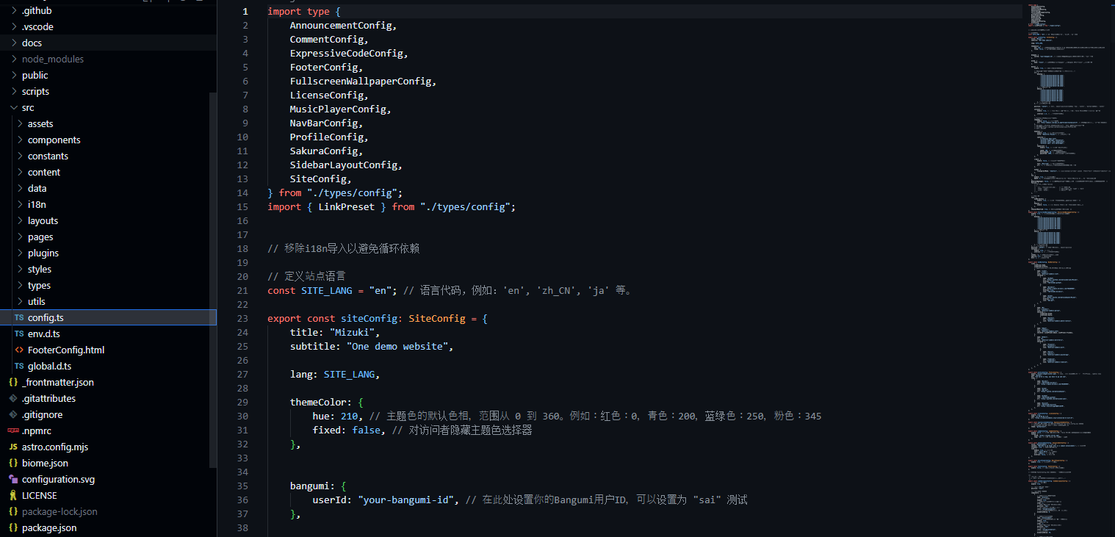Click the HTML icon beside FooterConfig.html
Viewport: 1115px width, 537px height.
(x=19, y=350)
